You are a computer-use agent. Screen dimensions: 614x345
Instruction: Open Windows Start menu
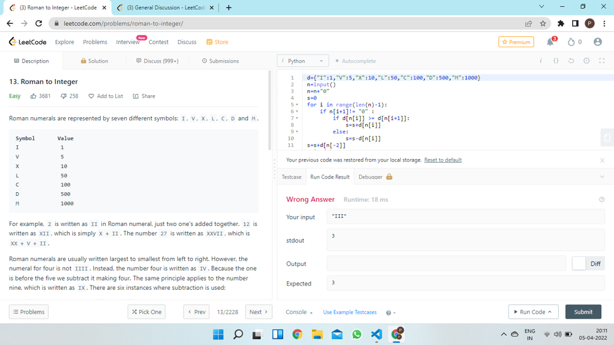(x=218, y=334)
